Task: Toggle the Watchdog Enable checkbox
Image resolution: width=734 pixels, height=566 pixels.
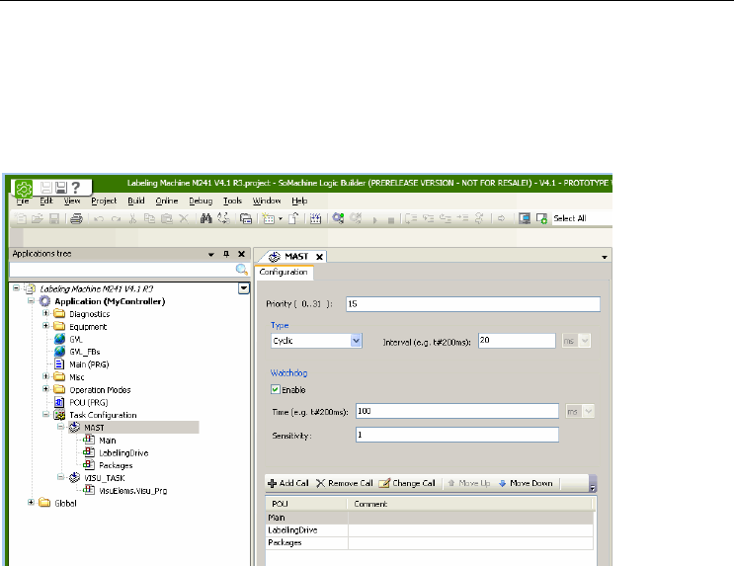Action: click(x=276, y=389)
